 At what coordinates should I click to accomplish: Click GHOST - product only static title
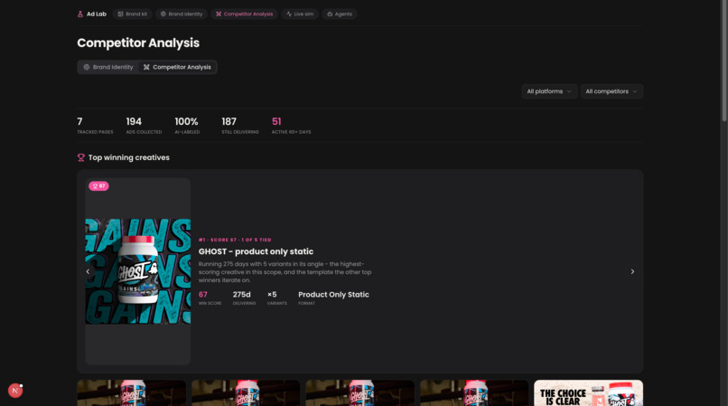(x=256, y=251)
